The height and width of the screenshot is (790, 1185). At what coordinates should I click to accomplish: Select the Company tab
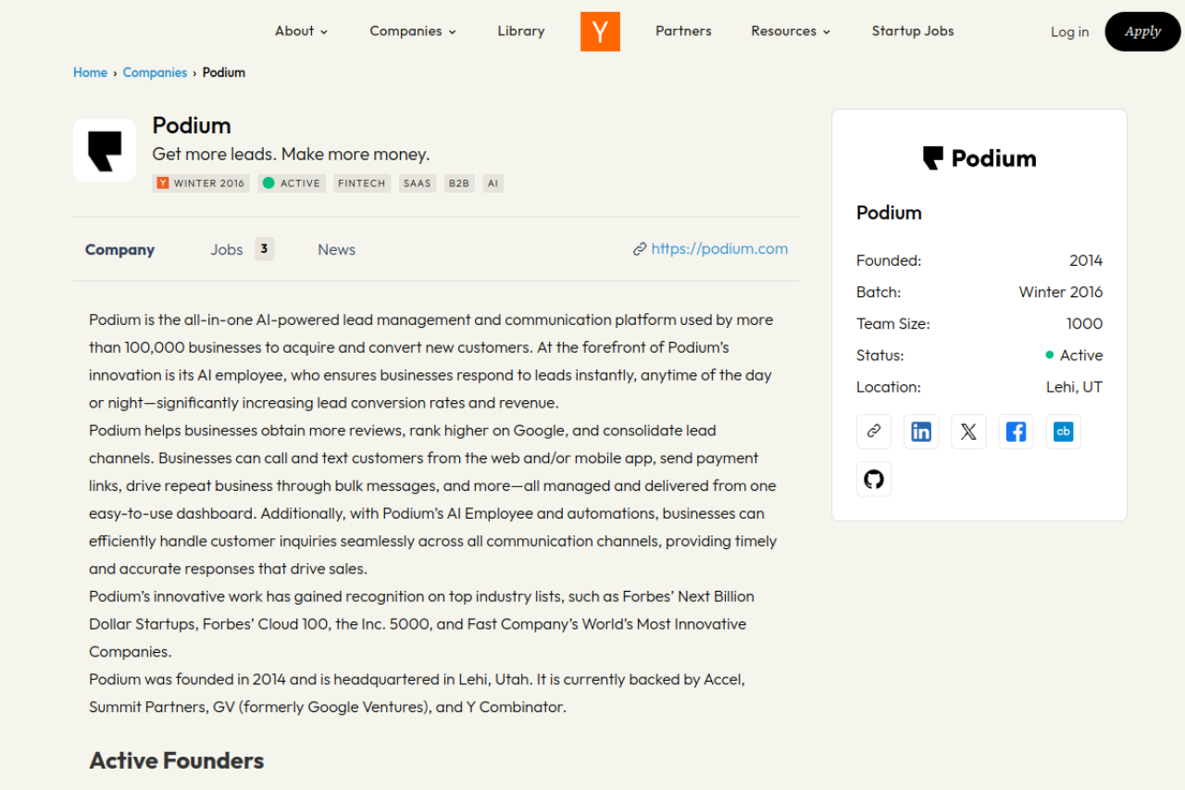pyautogui.click(x=119, y=250)
